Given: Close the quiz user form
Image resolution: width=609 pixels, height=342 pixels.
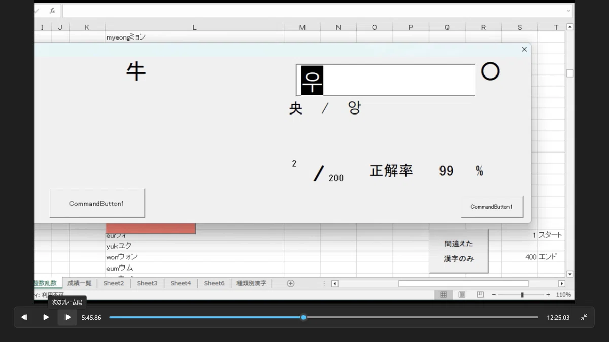Looking at the screenshot, I should click(524, 49).
